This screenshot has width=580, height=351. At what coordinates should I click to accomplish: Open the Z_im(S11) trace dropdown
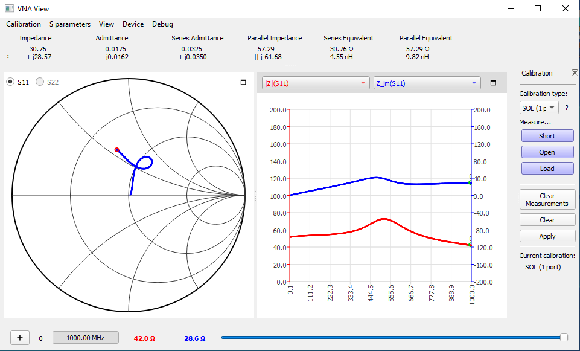point(427,83)
